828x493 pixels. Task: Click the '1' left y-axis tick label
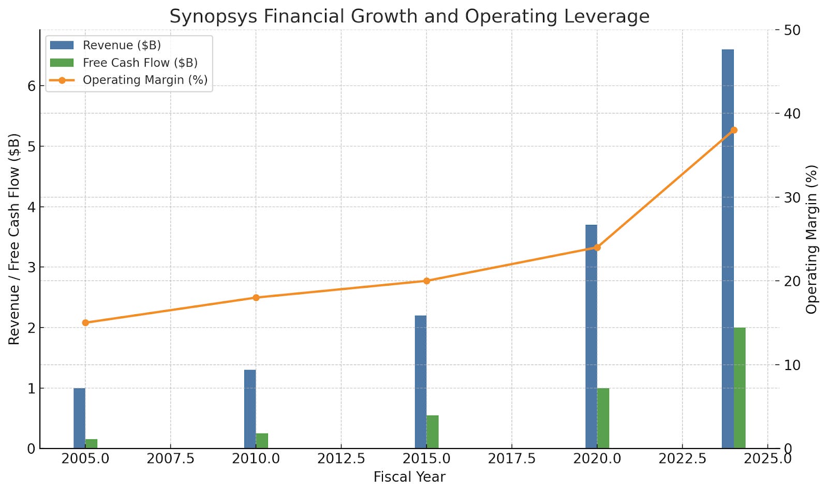pyautogui.click(x=32, y=388)
